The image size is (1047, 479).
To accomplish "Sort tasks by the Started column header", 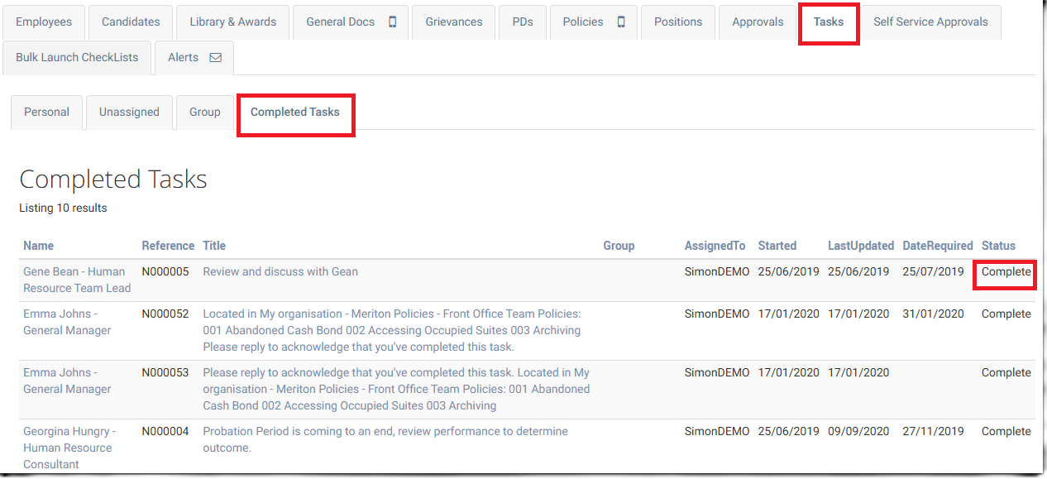I will pyautogui.click(x=777, y=246).
